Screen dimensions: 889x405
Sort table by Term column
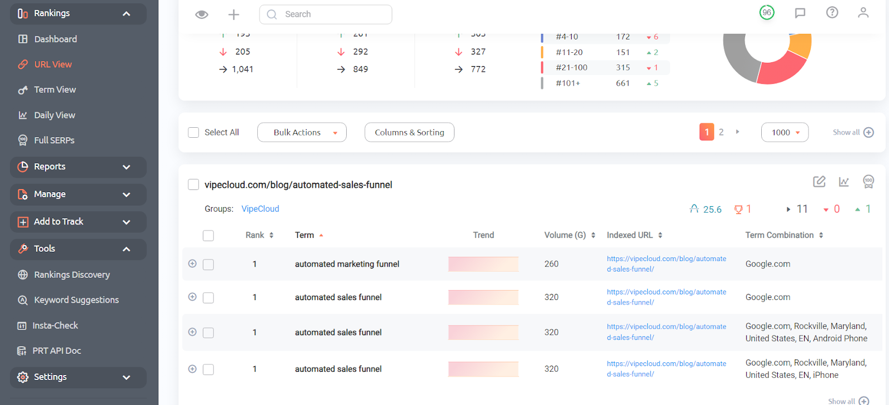coord(309,235)
